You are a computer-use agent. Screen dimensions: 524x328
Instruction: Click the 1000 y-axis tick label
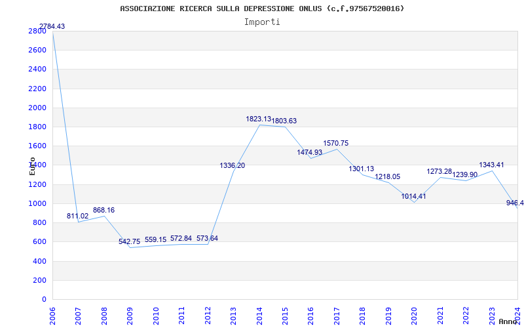[x=38, y=203]
